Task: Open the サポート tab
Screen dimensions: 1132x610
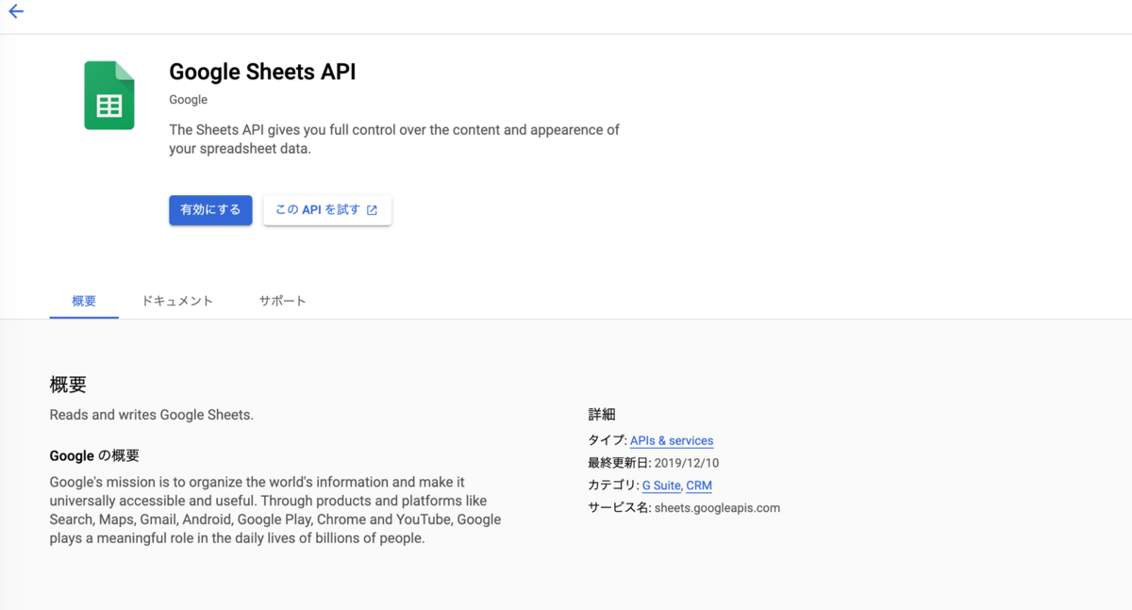Action: [283, 301]
